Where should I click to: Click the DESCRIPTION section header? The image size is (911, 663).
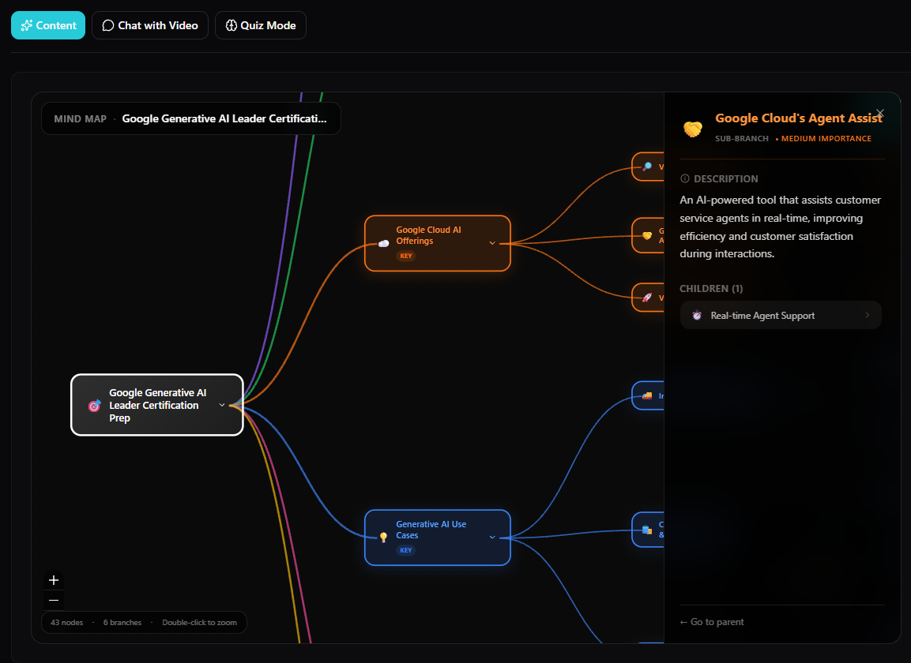[x=725, y=179]
